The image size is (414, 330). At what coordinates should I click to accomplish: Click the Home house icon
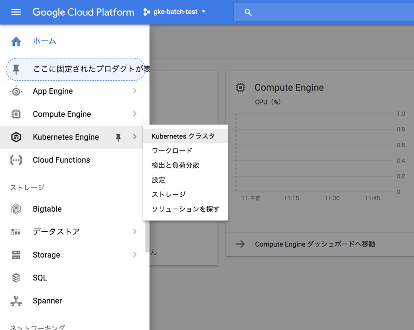pos(16,41)
